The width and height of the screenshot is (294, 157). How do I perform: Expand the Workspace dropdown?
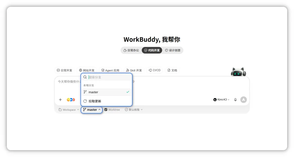pyautogui.click(x=69, y=110)
